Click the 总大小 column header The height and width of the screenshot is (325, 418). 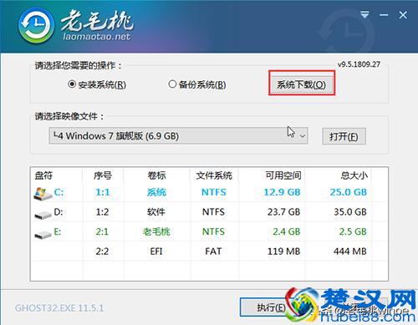(354, 175)
